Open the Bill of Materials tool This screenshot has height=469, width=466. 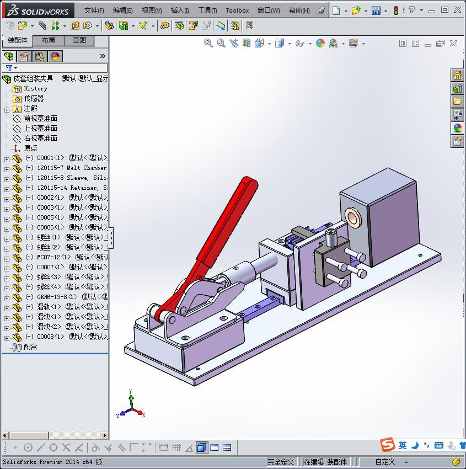[x=179, y=26]
